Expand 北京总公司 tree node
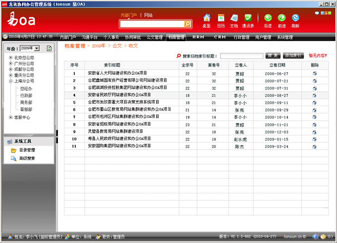The width and height of the screenshot is (337, 243). (x=10, y=58)
